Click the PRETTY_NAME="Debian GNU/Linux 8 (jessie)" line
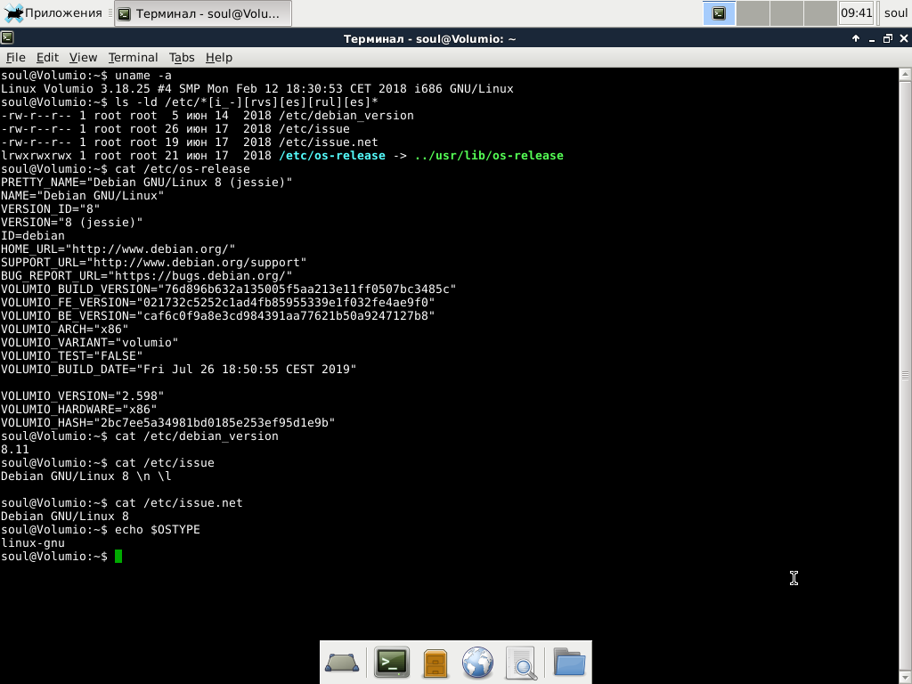 [147, 182]
